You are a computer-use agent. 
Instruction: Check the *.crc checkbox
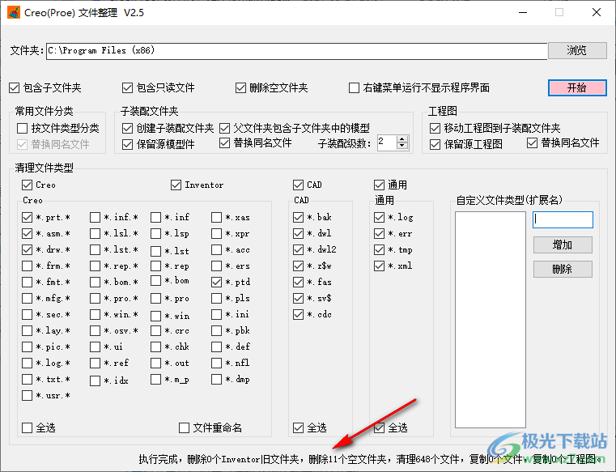[x=156, y=330]
